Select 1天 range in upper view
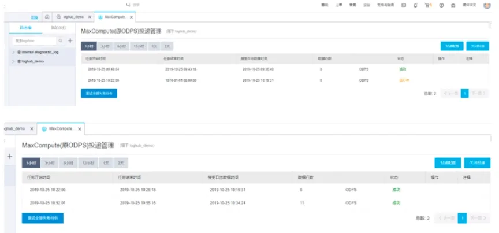 tap(154, 46)
